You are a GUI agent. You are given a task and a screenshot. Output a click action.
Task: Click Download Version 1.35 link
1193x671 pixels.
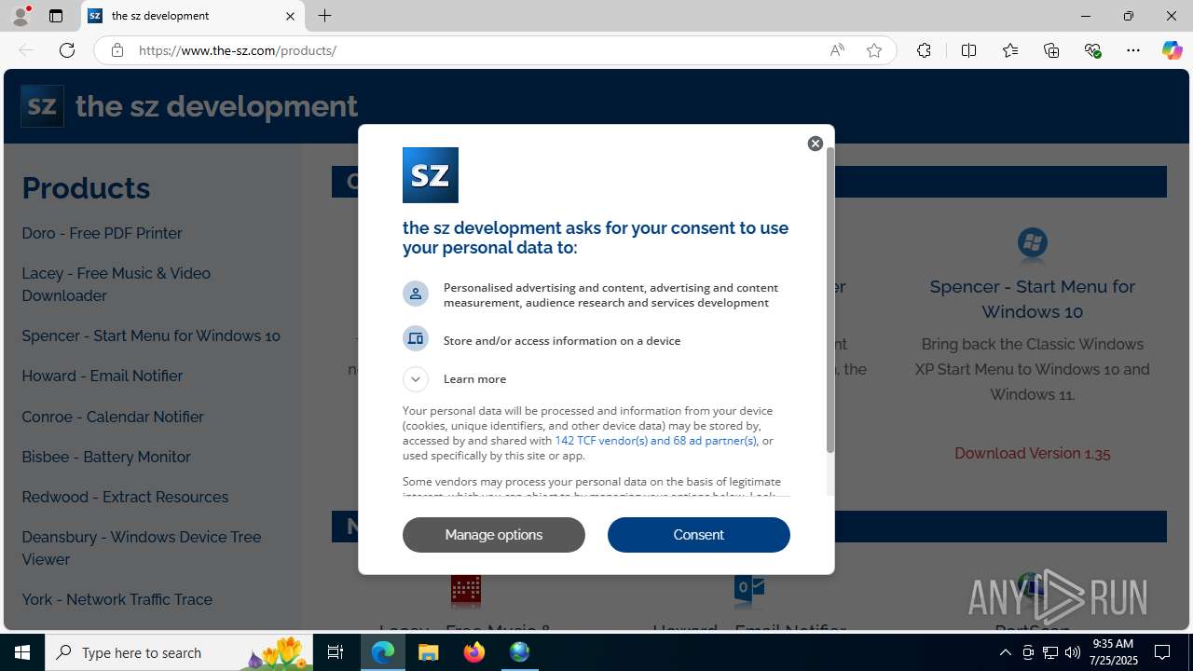pos(1032,454)
